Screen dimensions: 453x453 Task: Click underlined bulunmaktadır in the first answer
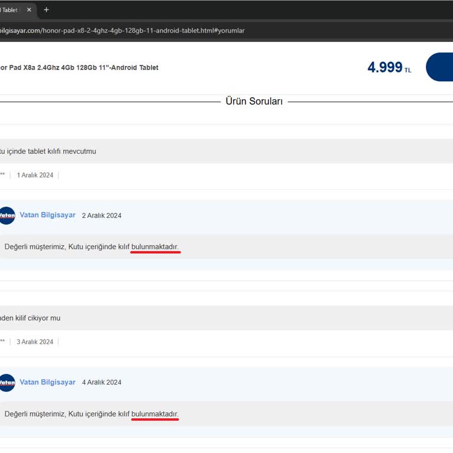coord(155,247)
